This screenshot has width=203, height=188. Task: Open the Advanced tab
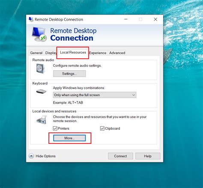117,53
